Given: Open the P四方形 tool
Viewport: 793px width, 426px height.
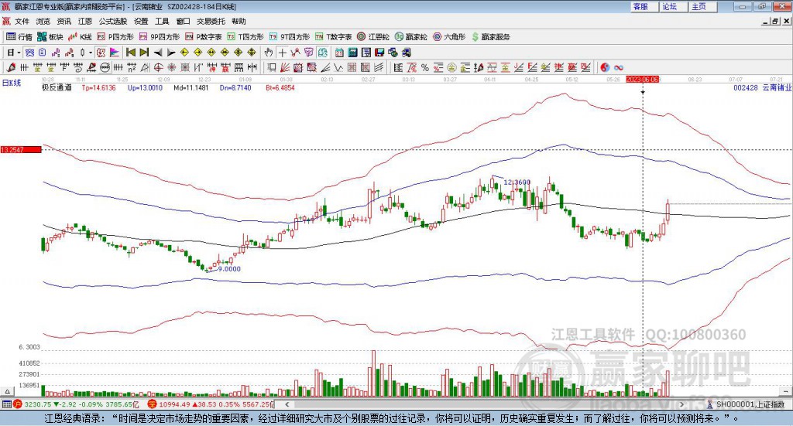Looking at the screenshot, I should (115, 37).
